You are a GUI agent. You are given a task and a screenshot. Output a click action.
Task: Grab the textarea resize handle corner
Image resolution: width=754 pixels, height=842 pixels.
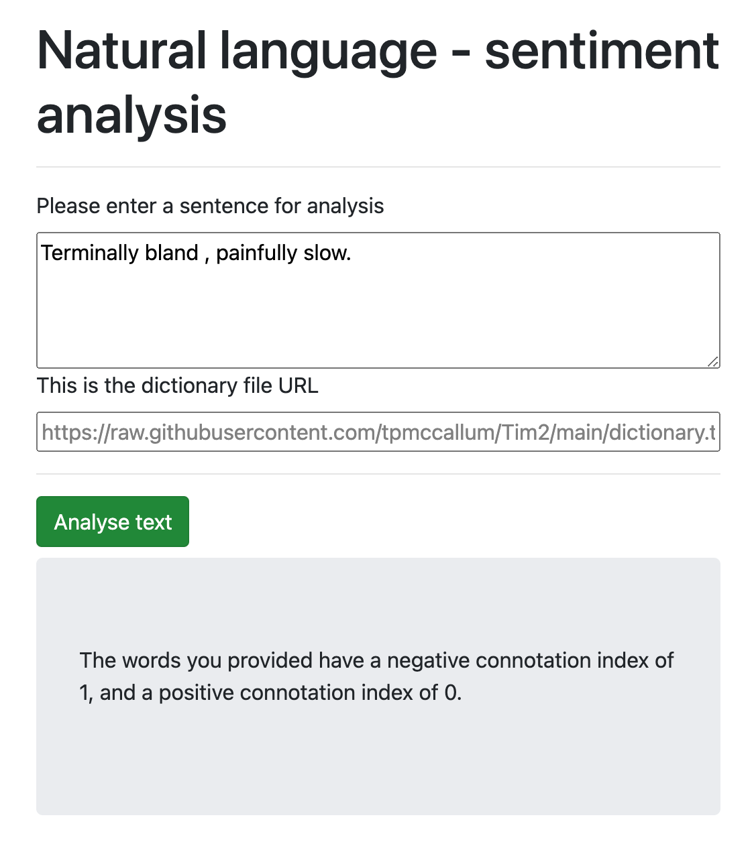pos(713,361)
